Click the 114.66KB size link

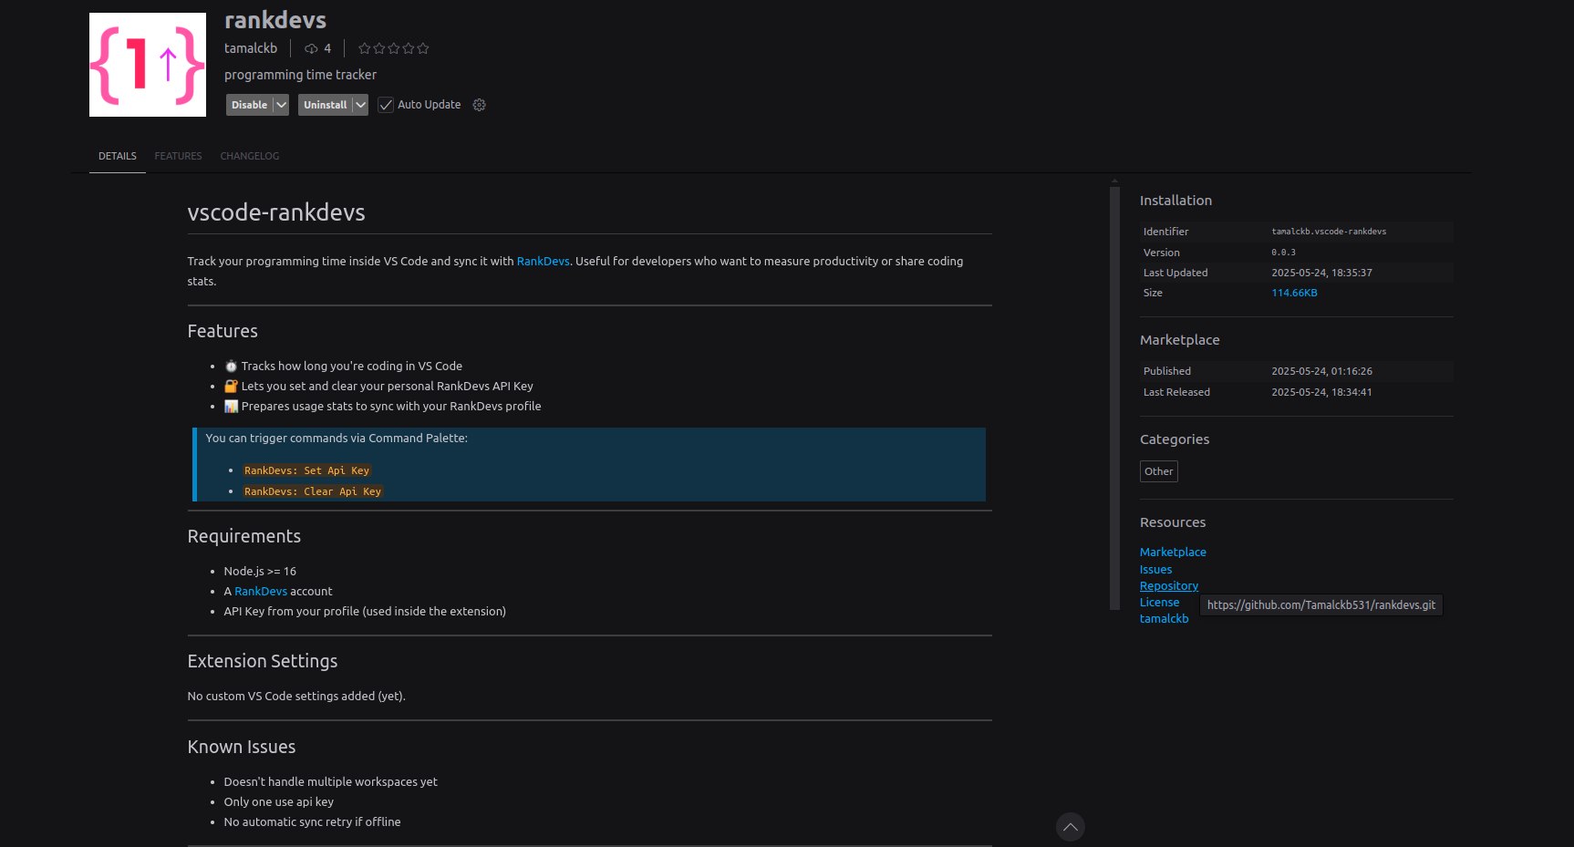tap(1294, 293)
